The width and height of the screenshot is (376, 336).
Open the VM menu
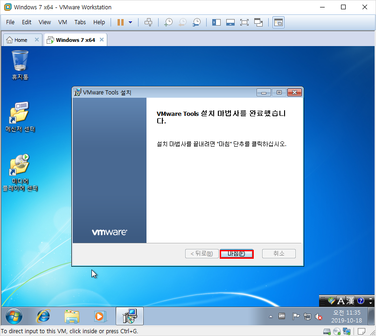pos(63,22)
